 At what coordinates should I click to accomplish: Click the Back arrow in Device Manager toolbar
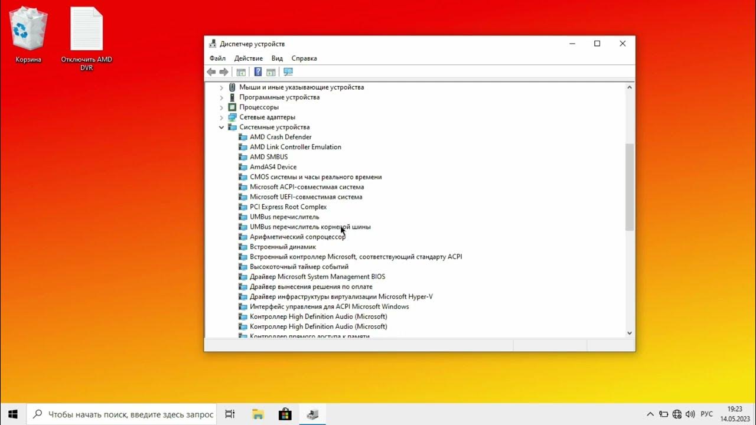pyautogui.click(x=211, y=72)
